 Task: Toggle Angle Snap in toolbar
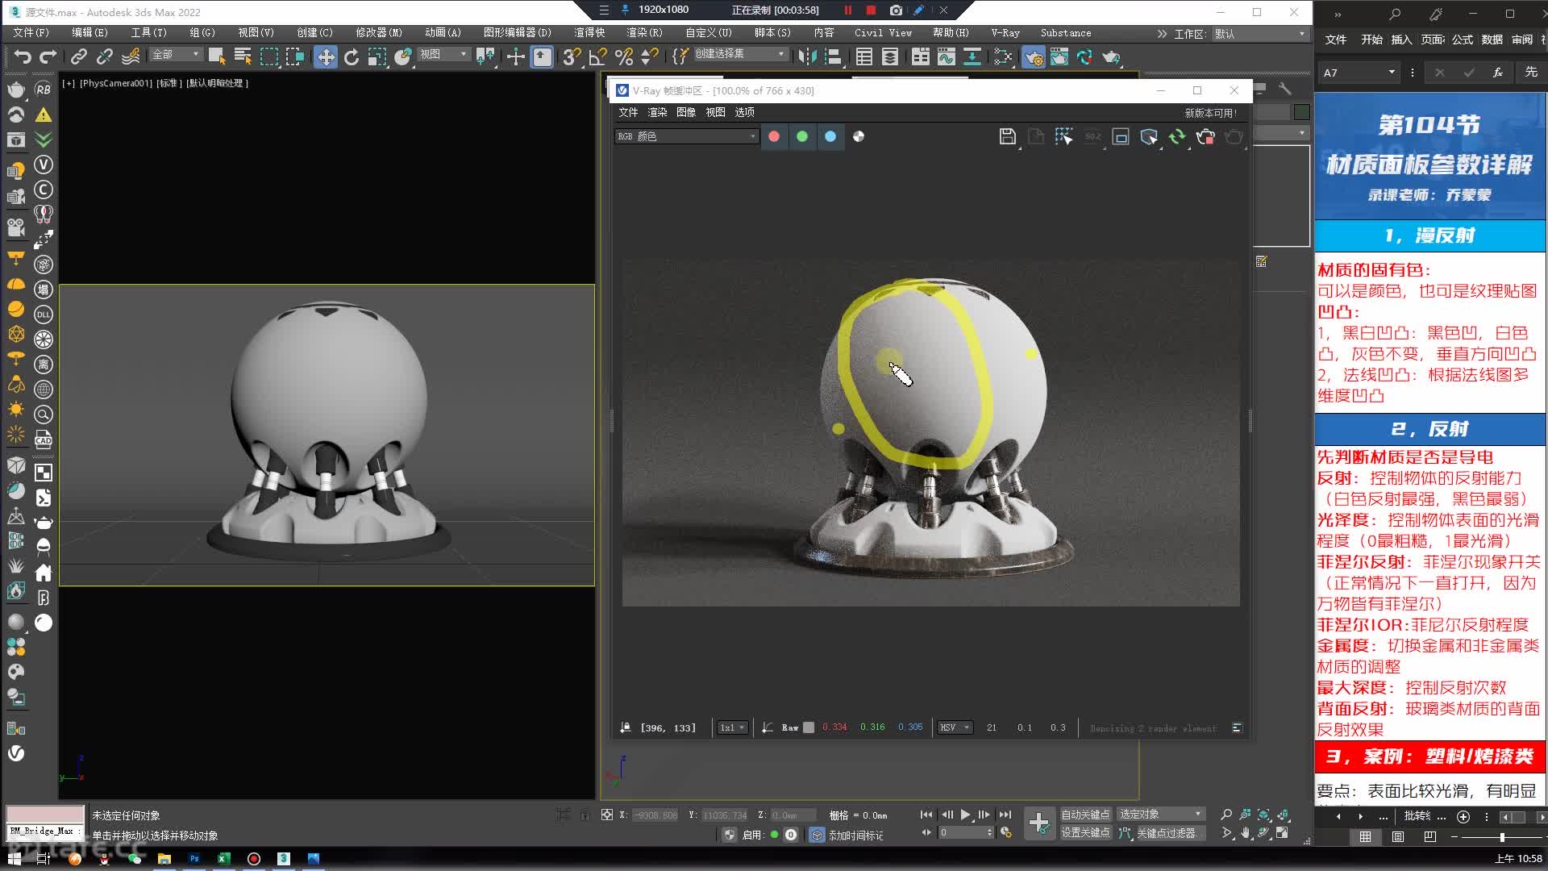coord(597,56)
